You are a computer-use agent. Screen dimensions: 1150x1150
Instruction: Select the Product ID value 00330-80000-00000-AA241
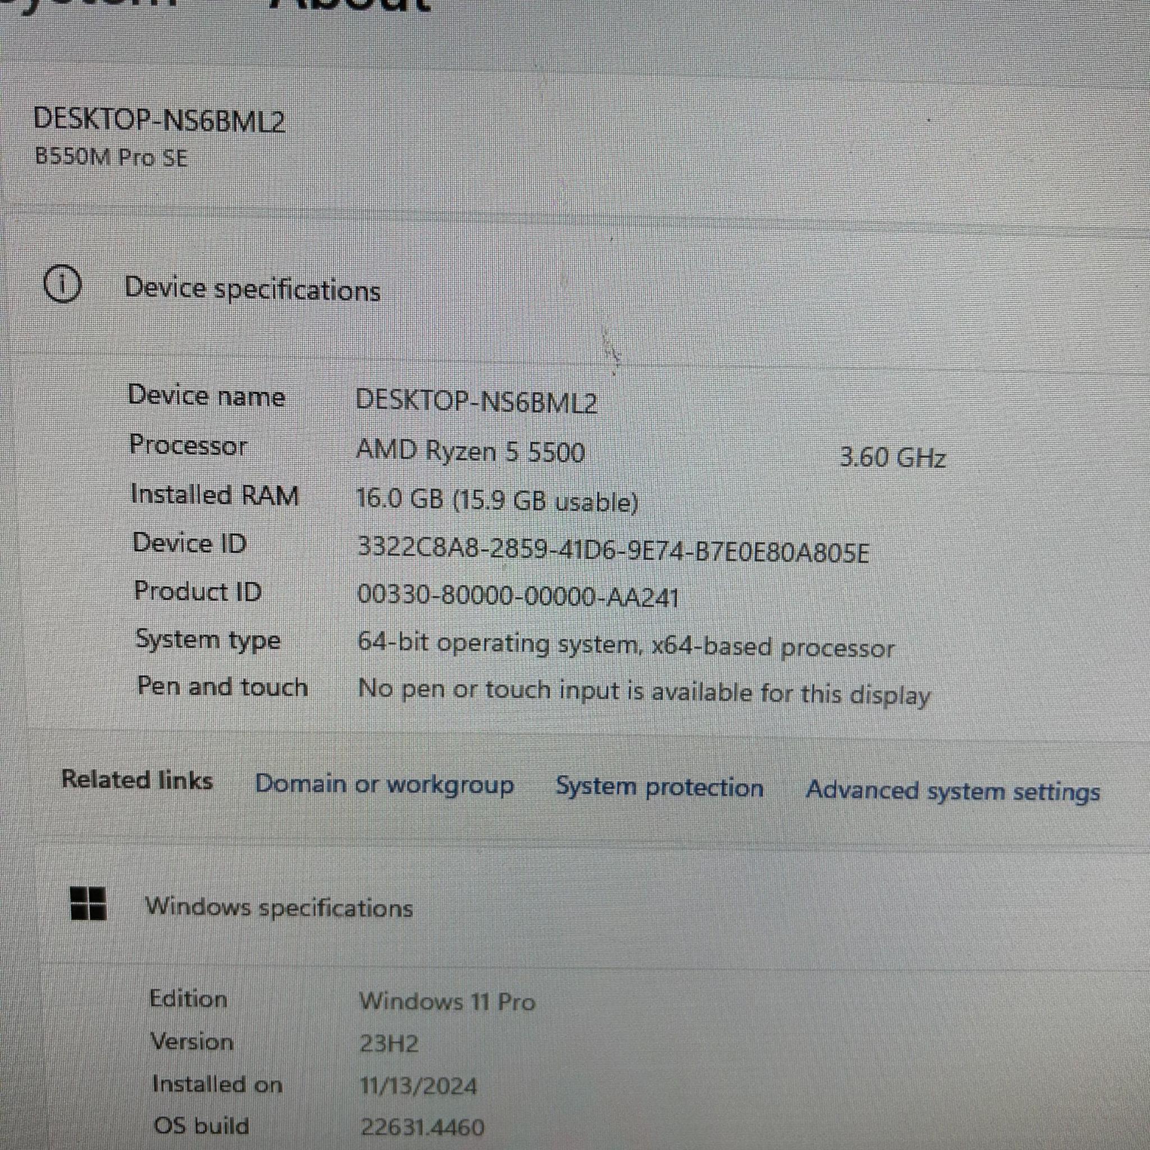518,595
